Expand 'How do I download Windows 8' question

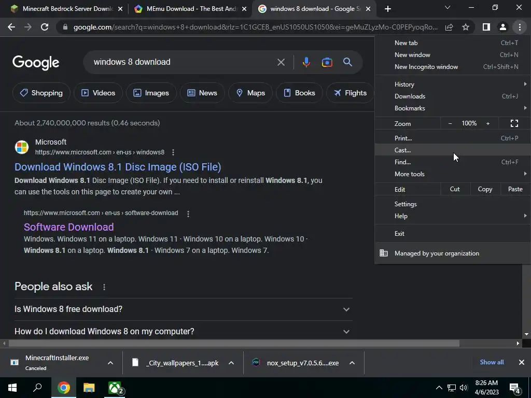(183, 331)
